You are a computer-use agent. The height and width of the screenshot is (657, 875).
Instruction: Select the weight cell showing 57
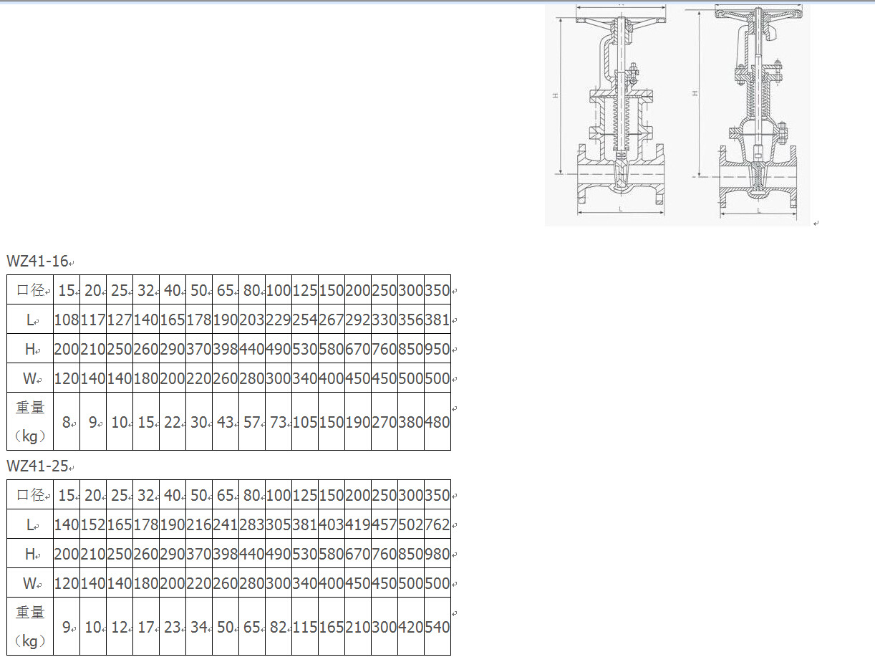coord(252,421)
